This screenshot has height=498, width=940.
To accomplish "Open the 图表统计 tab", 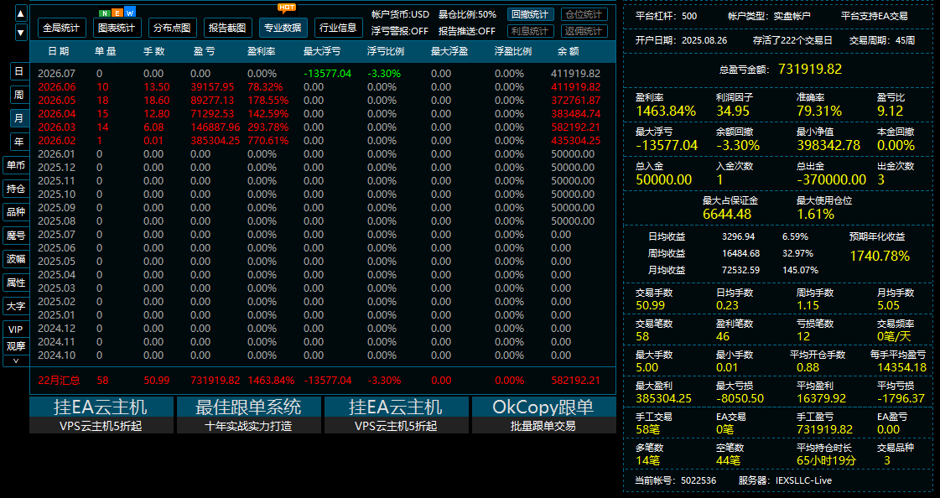I will click(x=117, y=28).
